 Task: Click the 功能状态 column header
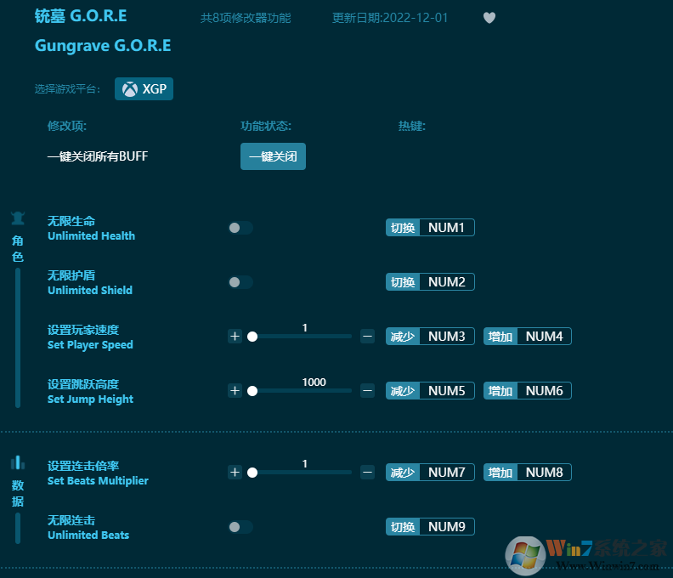266,126
